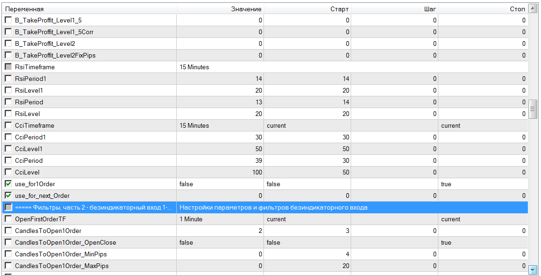Select CandlesToOpen1Order_MinPips start value 4
This screenshot has width=541, height=276.
(348, 254)
